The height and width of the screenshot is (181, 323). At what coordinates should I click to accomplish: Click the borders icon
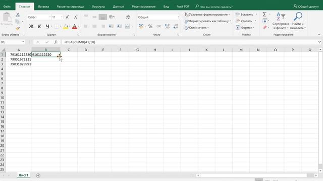pyautogui.click(x=56, y=26)
